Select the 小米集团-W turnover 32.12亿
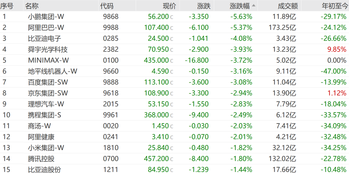The image size is (349, 174). pyautogui.click(x=284, y=147)
